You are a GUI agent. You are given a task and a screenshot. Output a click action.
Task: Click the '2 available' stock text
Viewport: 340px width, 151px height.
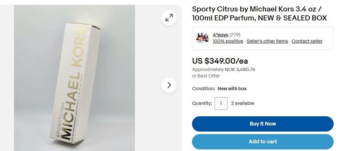[x=242, y=103]
